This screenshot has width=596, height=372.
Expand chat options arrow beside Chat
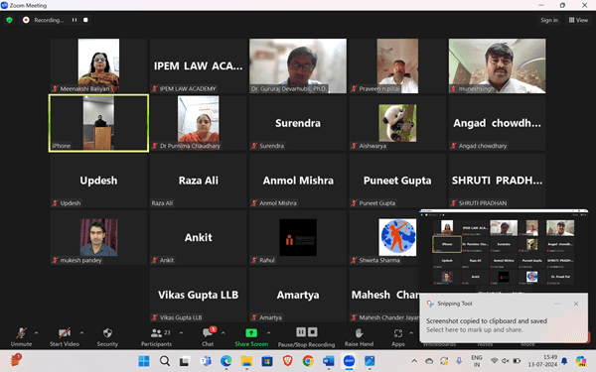pyautogui.click(x=223, y=333)
